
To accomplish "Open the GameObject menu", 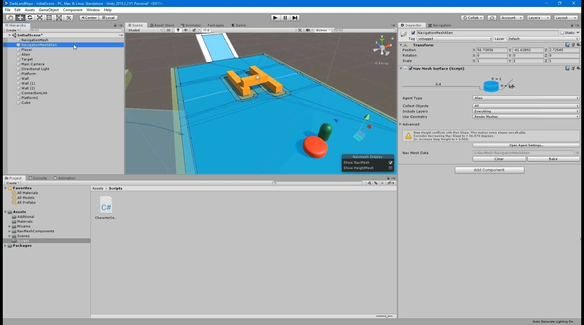I will click(49, 10).
